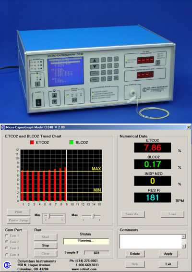Click the Save button

coord(172,214)
